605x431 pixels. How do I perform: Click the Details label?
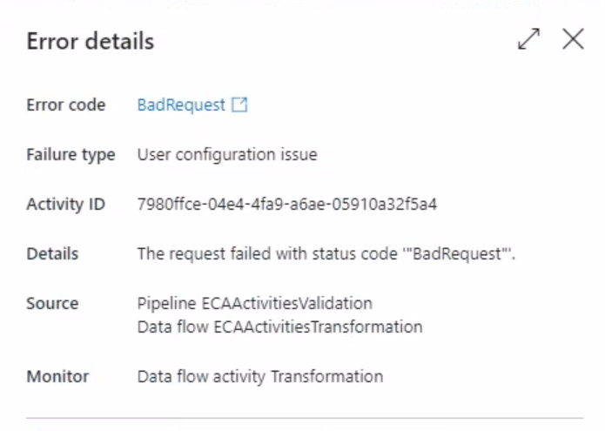52,254
